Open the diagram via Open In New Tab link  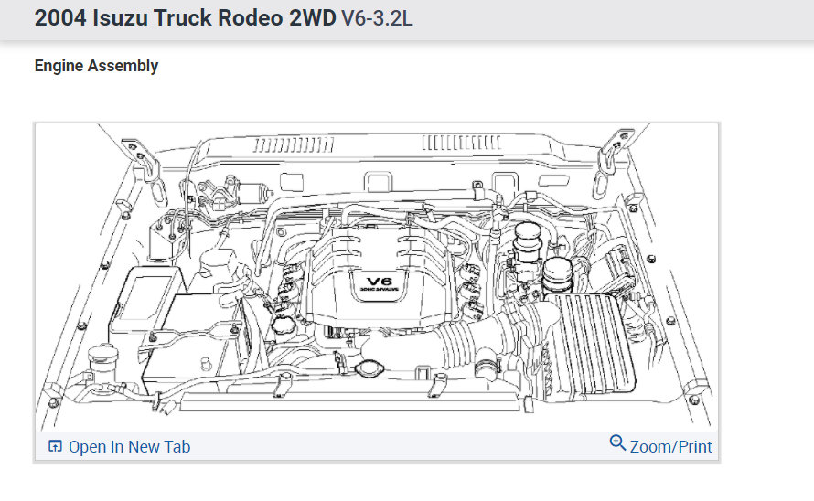[x=129, y=447]
